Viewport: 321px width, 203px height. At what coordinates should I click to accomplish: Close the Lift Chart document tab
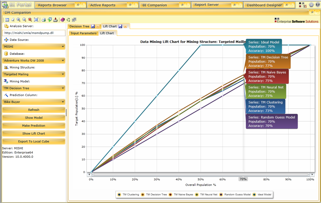[125, 26]
